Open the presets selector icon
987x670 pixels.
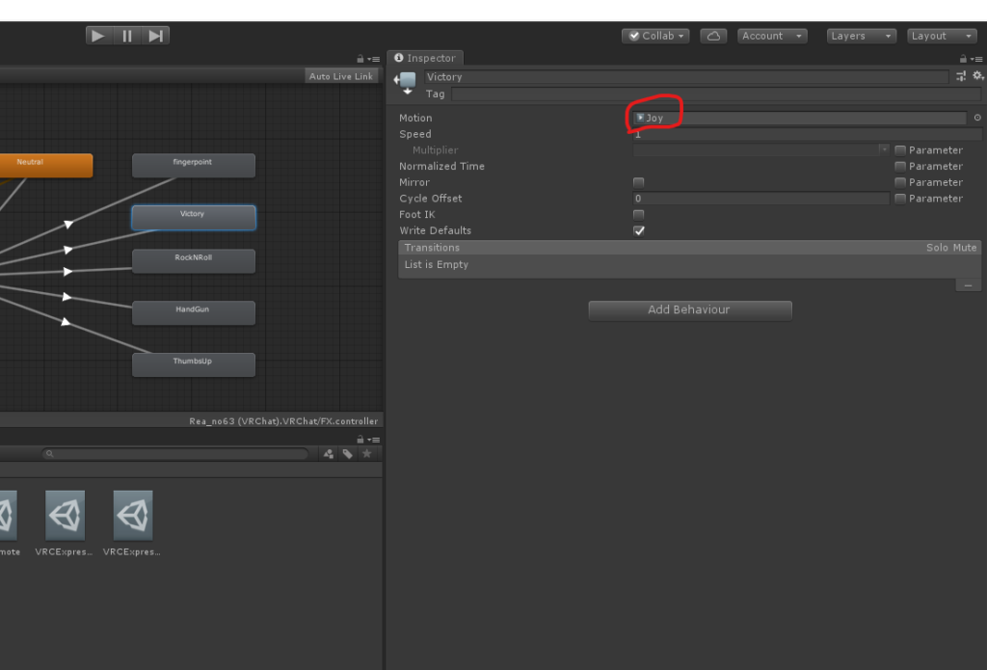coord(961,76)
